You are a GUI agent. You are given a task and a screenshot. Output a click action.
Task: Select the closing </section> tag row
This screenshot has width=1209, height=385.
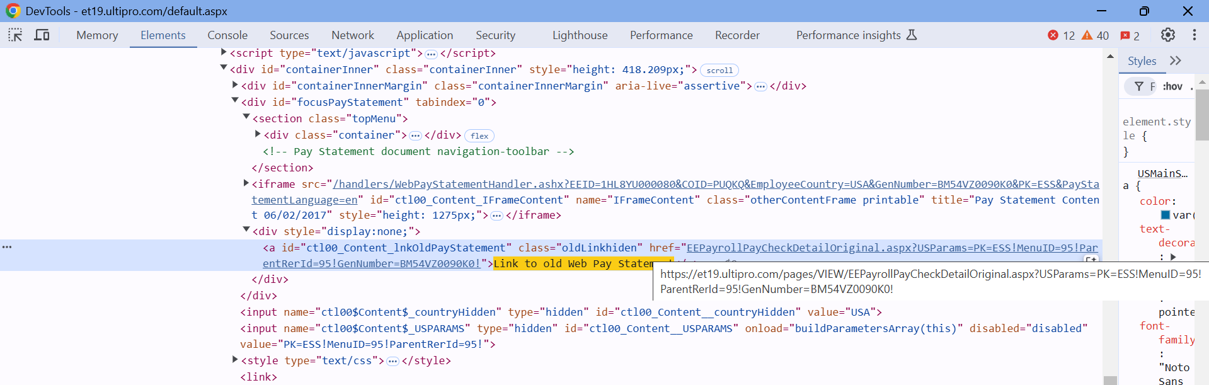click(282, 168)
